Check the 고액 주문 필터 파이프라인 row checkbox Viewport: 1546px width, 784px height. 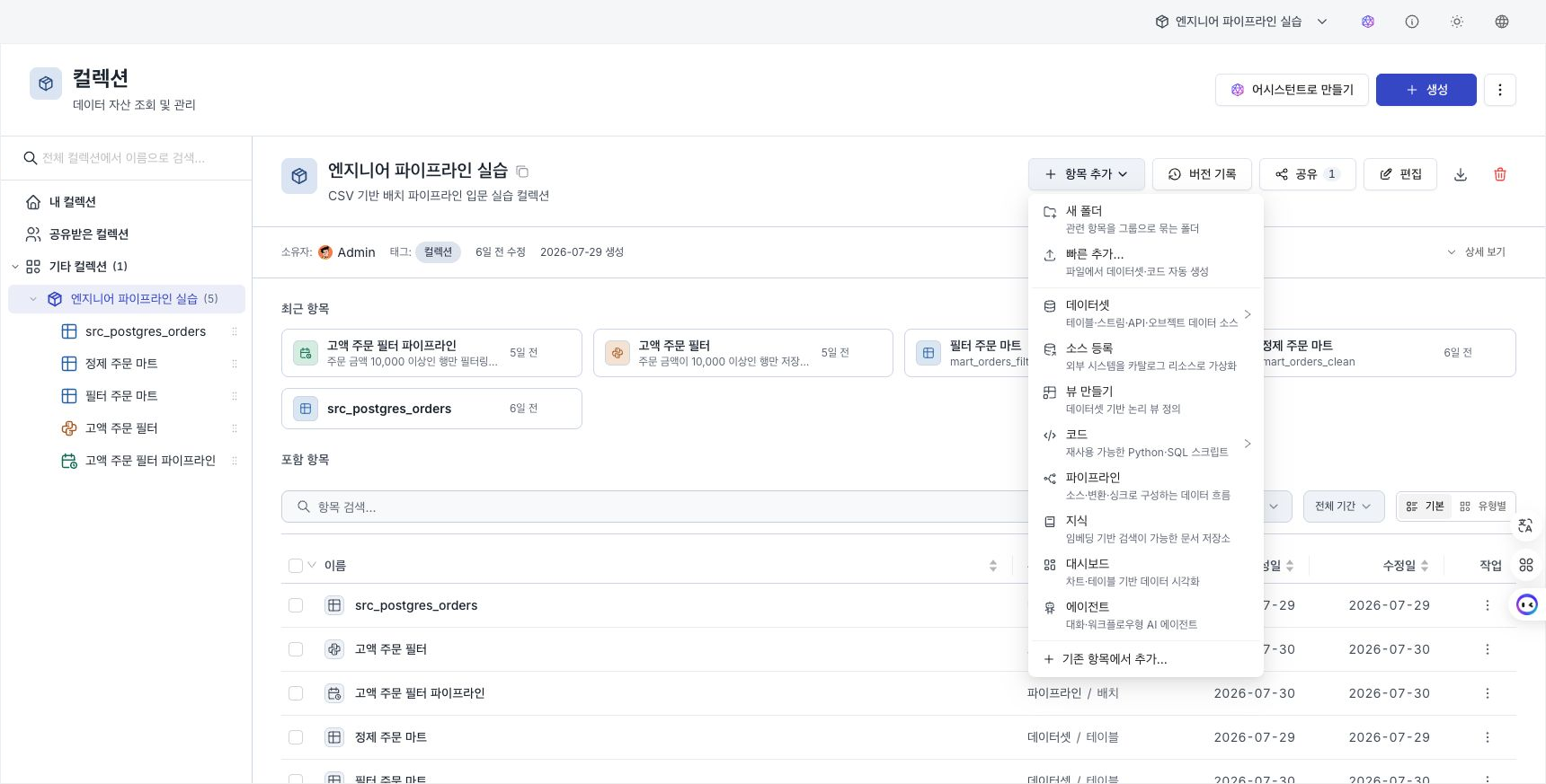point(296,693)
